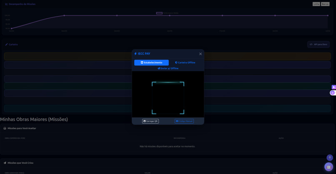Click the round D side badge
Screen dimensions: 336x174
333,93
